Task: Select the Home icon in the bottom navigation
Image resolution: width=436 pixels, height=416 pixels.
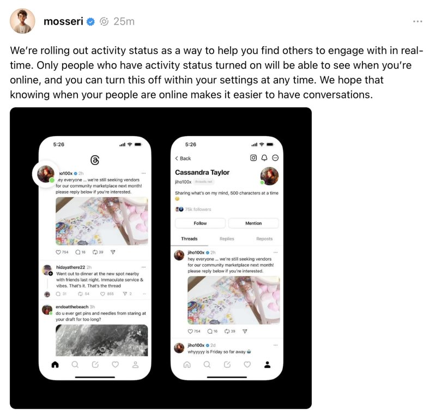Action: pos(55,365)
